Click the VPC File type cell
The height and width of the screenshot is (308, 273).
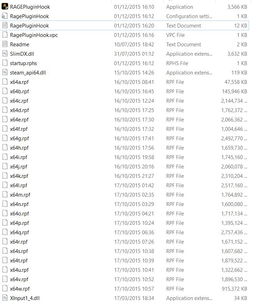coord(176,35)
